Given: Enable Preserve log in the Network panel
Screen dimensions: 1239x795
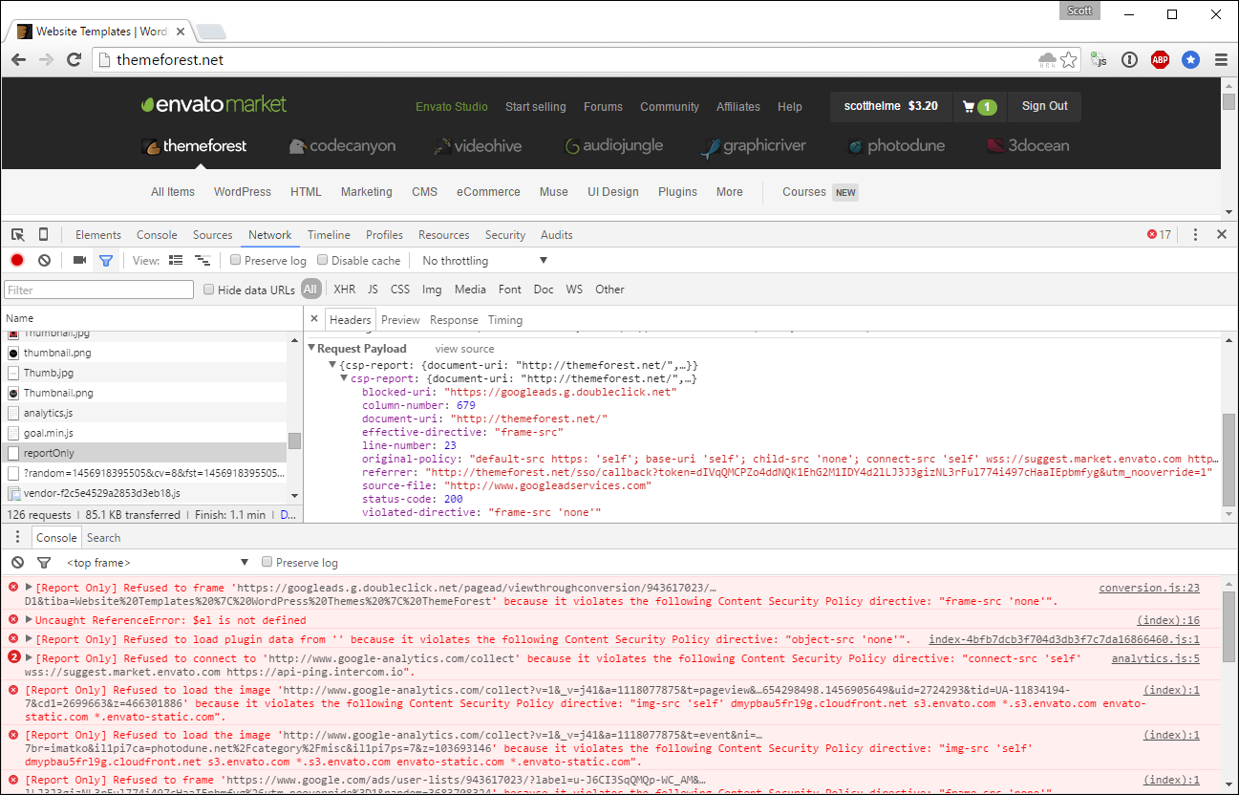Looking at the screenshot, I should point(235,259).
